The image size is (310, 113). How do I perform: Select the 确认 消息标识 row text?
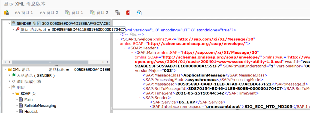coord(73,30)
